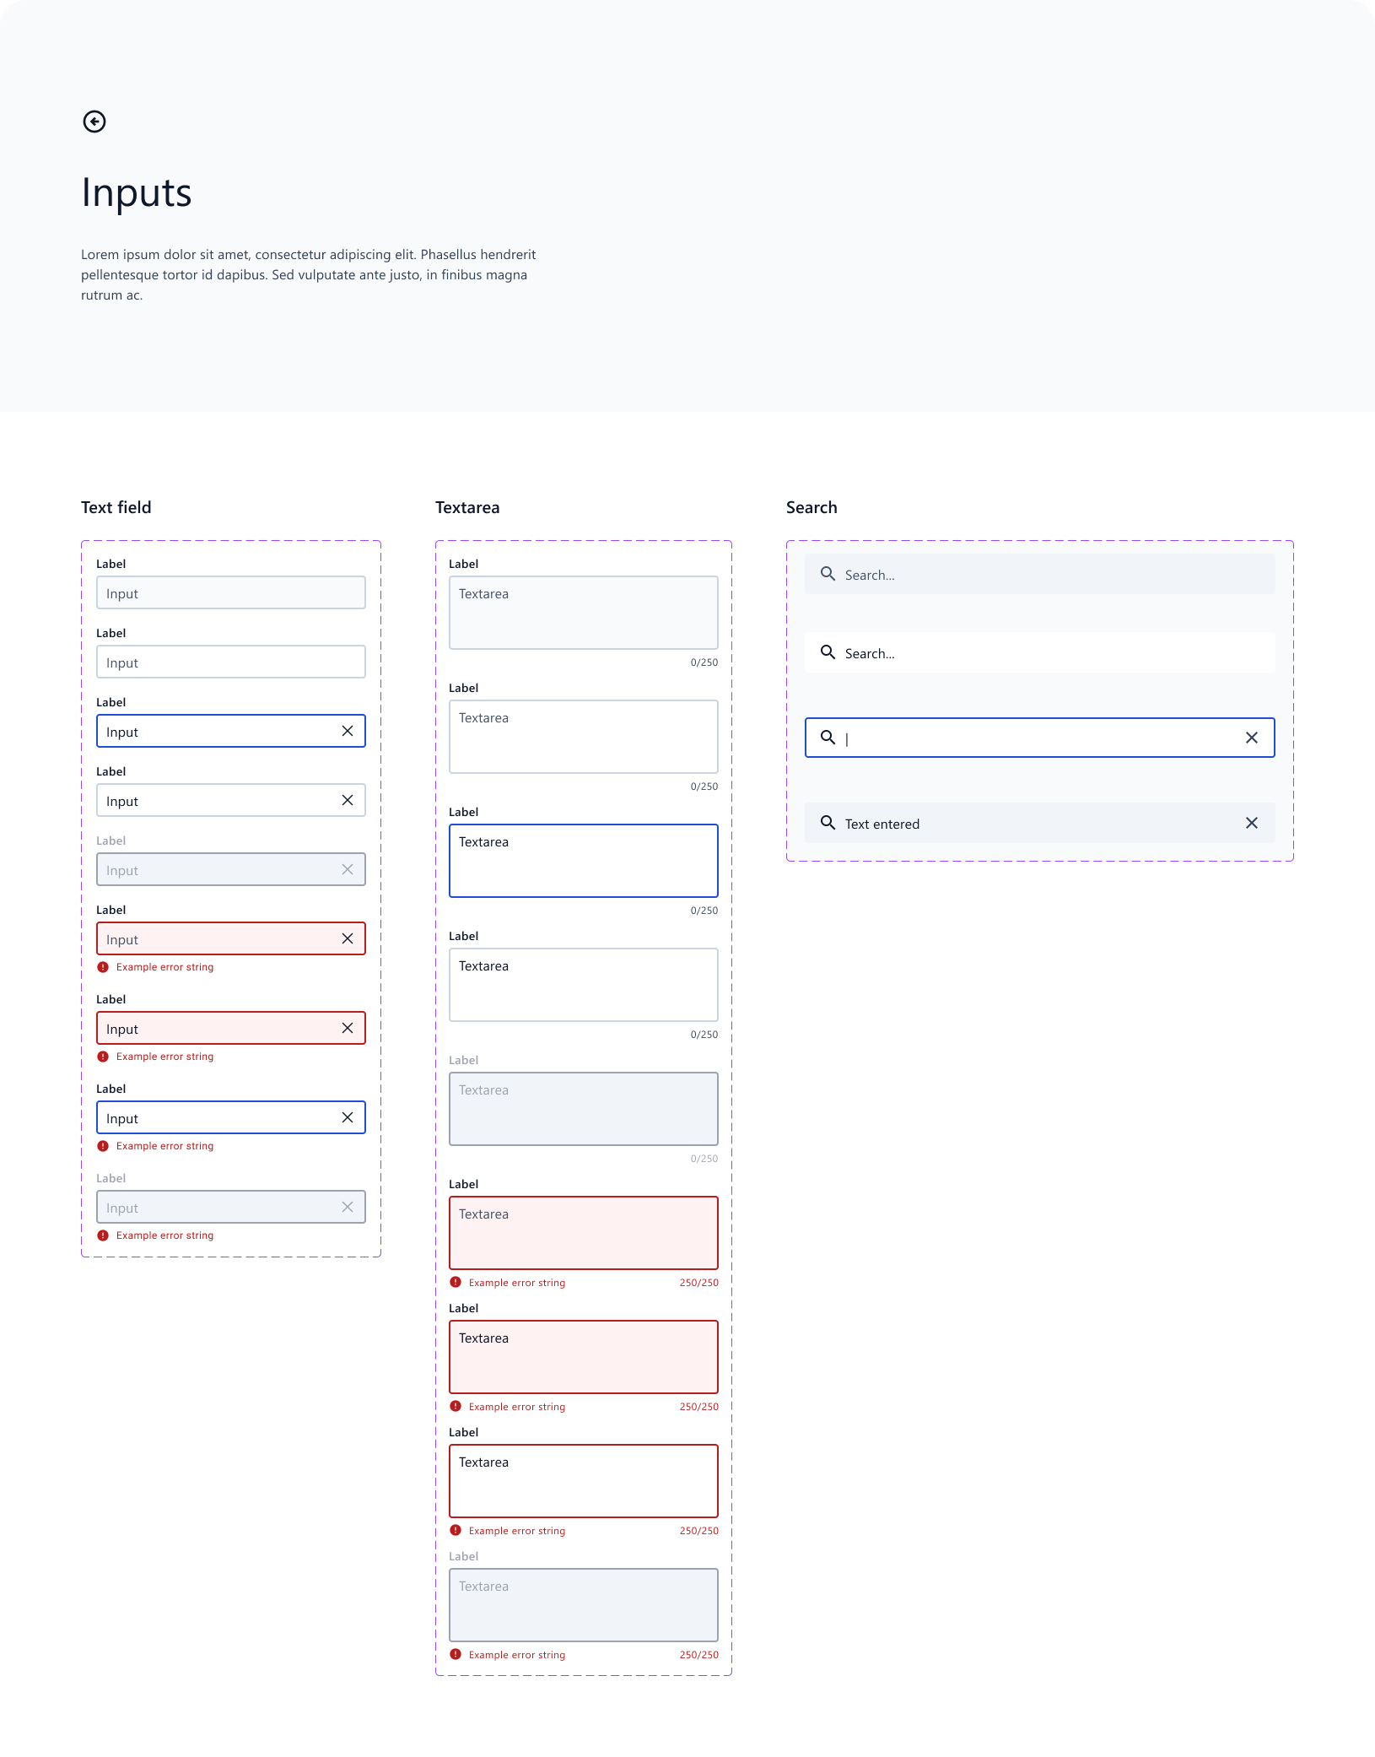Viewport: 1375px width, 1757px height.
Task: Click the error icon under the last Textarea
Action: click(456, 1655)
